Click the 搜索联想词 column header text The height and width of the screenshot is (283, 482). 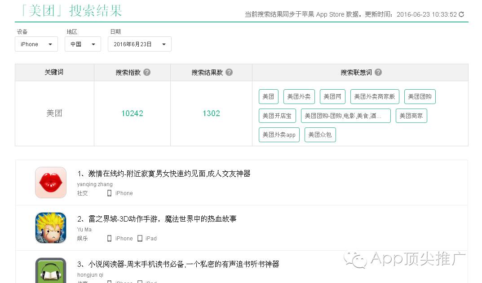356,73
